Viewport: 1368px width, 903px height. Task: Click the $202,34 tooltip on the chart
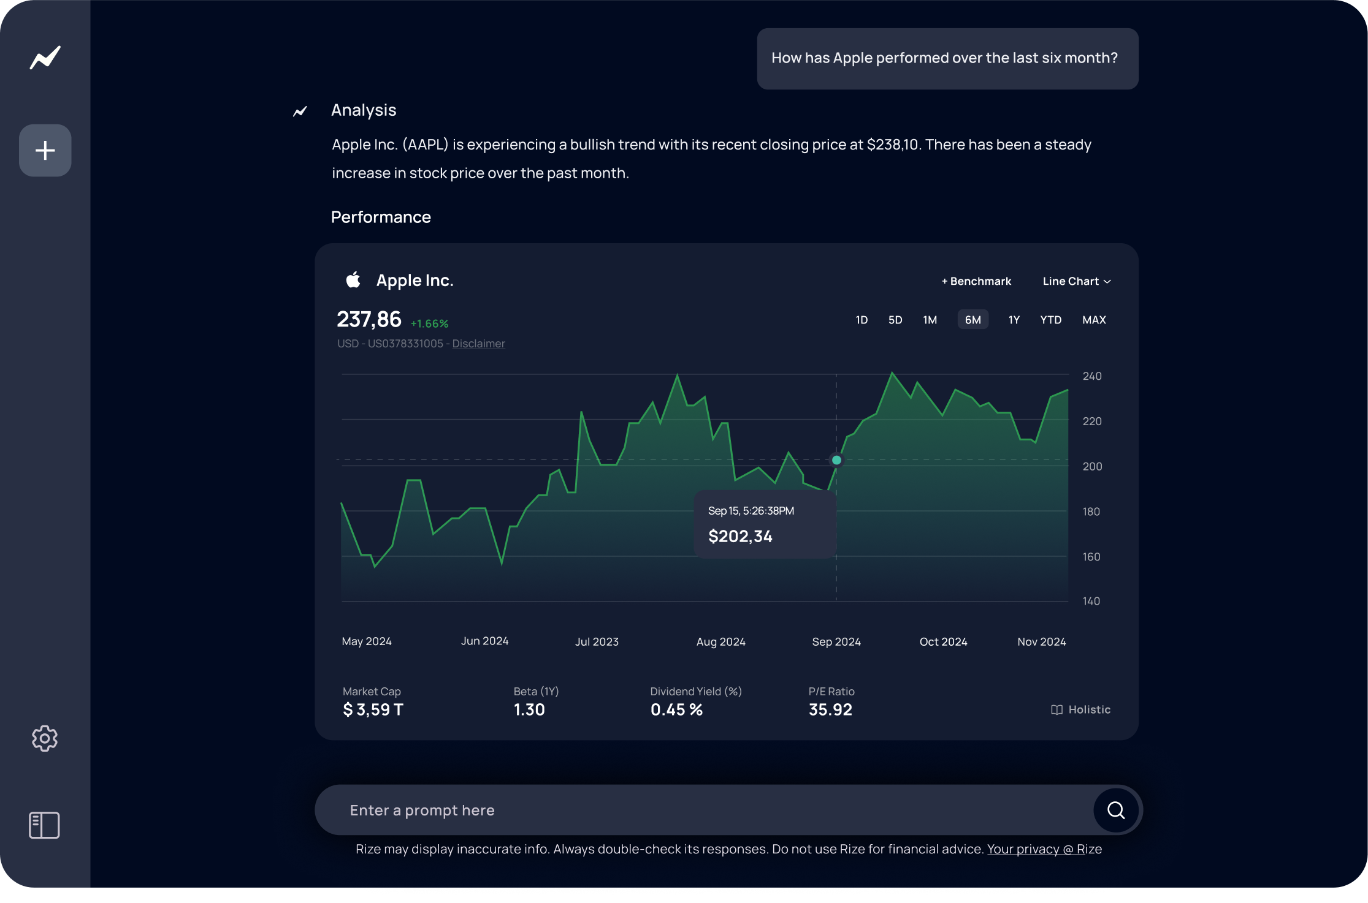765,524
